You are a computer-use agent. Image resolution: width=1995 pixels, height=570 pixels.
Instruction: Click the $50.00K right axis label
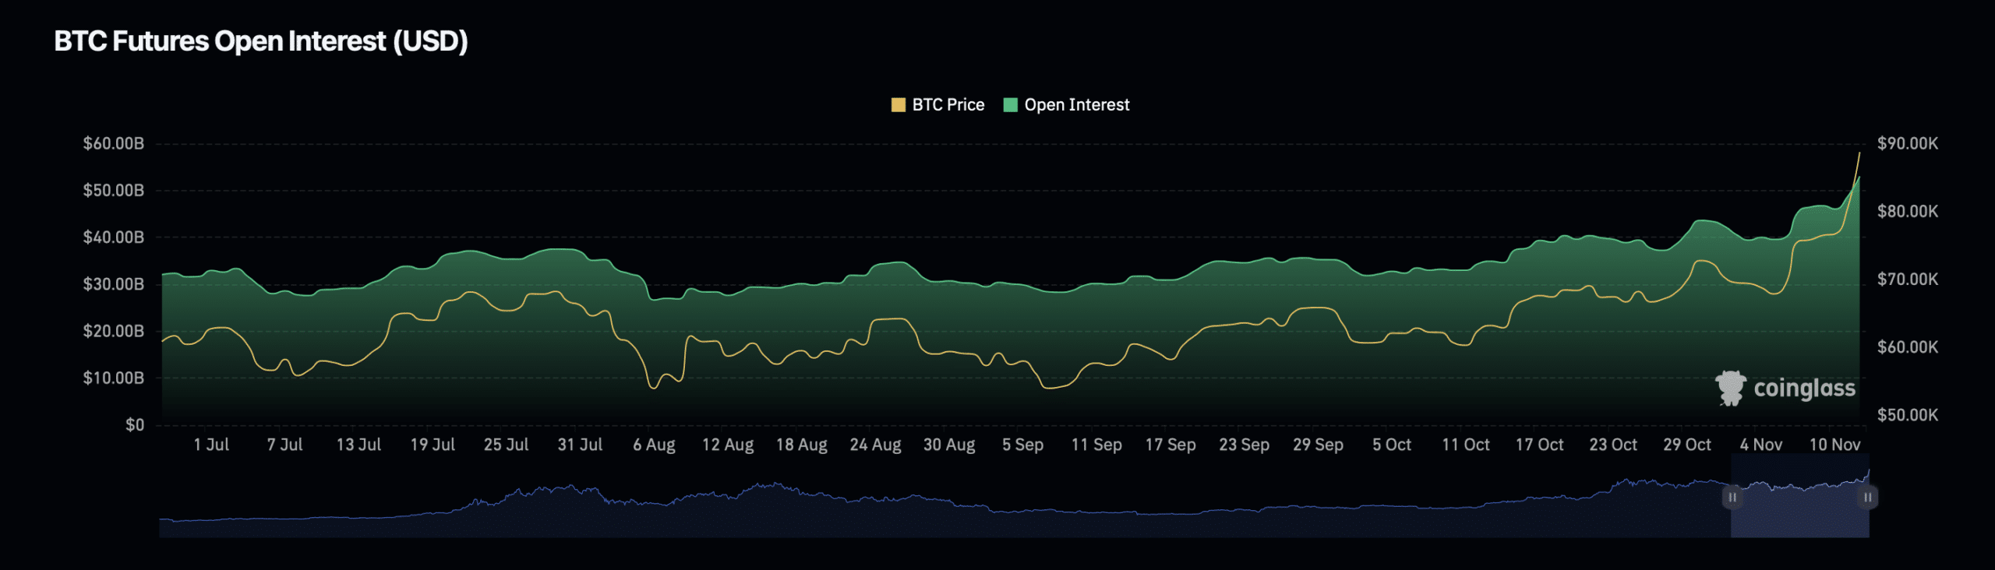[1908, 415]
